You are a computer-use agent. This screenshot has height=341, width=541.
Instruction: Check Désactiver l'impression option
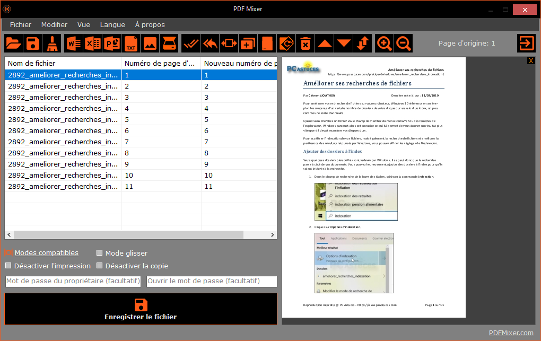8,265
